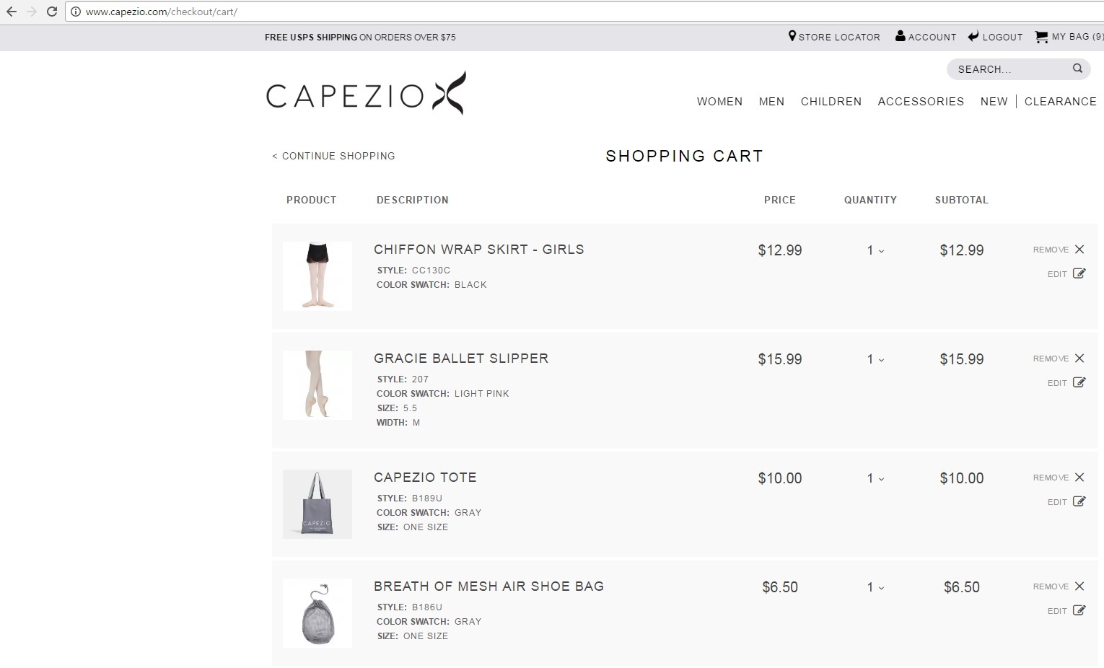Open the Accessories navigation menu
The width and height of the screenshot is (1104, 668).
pos(921,102)
